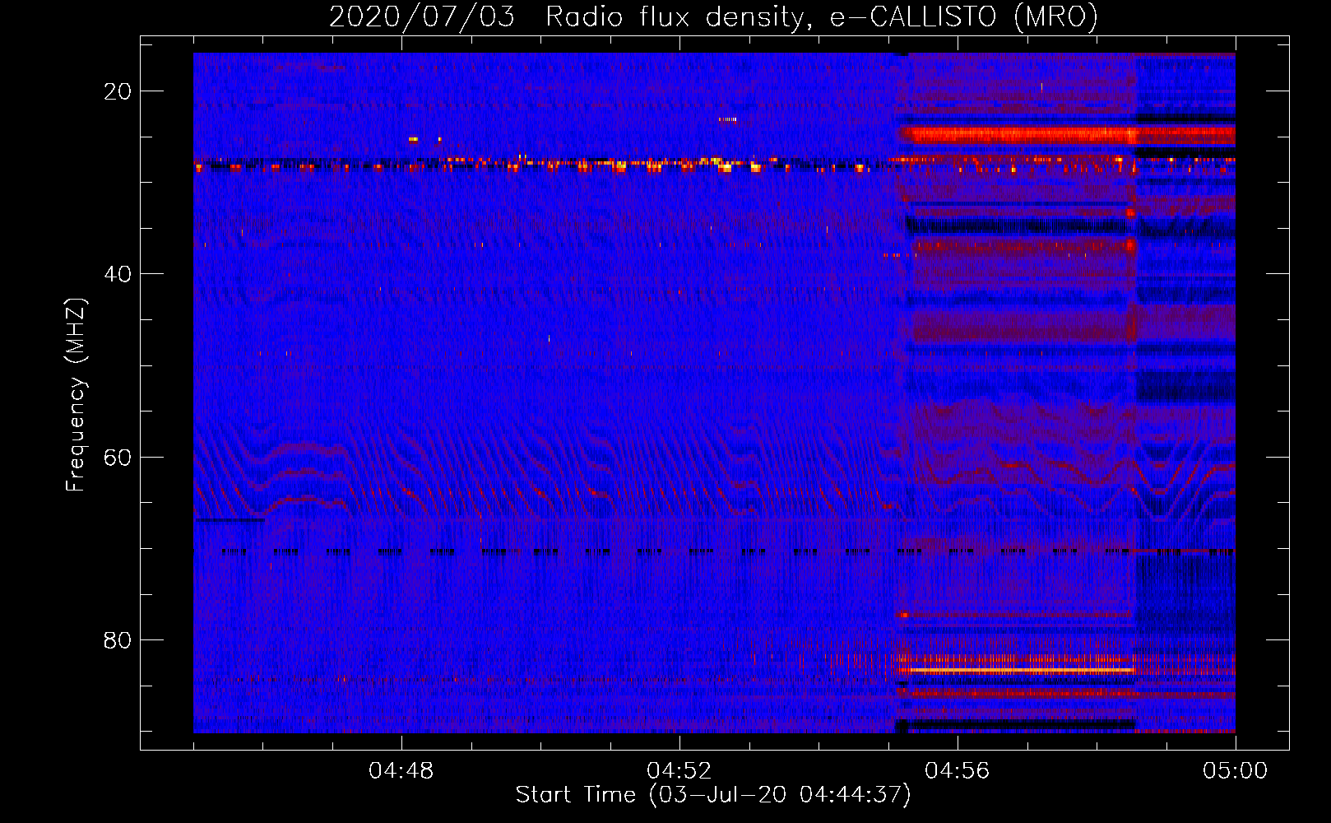Screen dimensions: 1331x823
Task: Click the time tick label "04:48"
Action: 401,771
